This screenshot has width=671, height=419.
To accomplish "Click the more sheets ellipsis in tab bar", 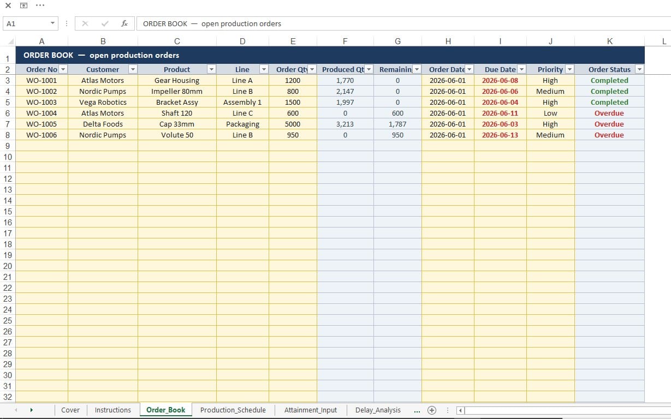I will (417, 411).
